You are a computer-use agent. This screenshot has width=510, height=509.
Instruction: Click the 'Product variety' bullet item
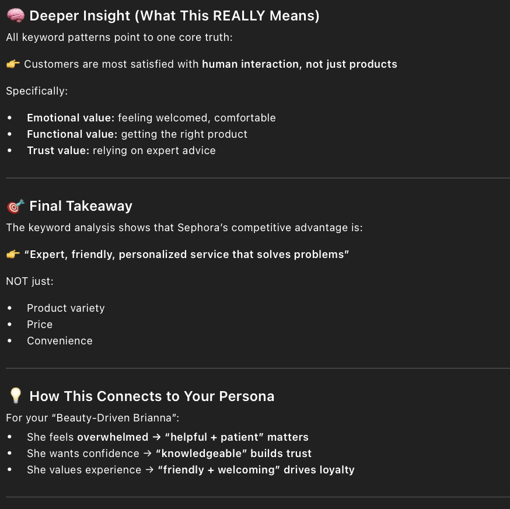click(x=66, y=308)
